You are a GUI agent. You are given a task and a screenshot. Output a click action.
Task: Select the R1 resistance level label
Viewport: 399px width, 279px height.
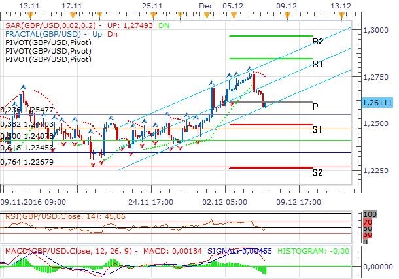[318, 64]
